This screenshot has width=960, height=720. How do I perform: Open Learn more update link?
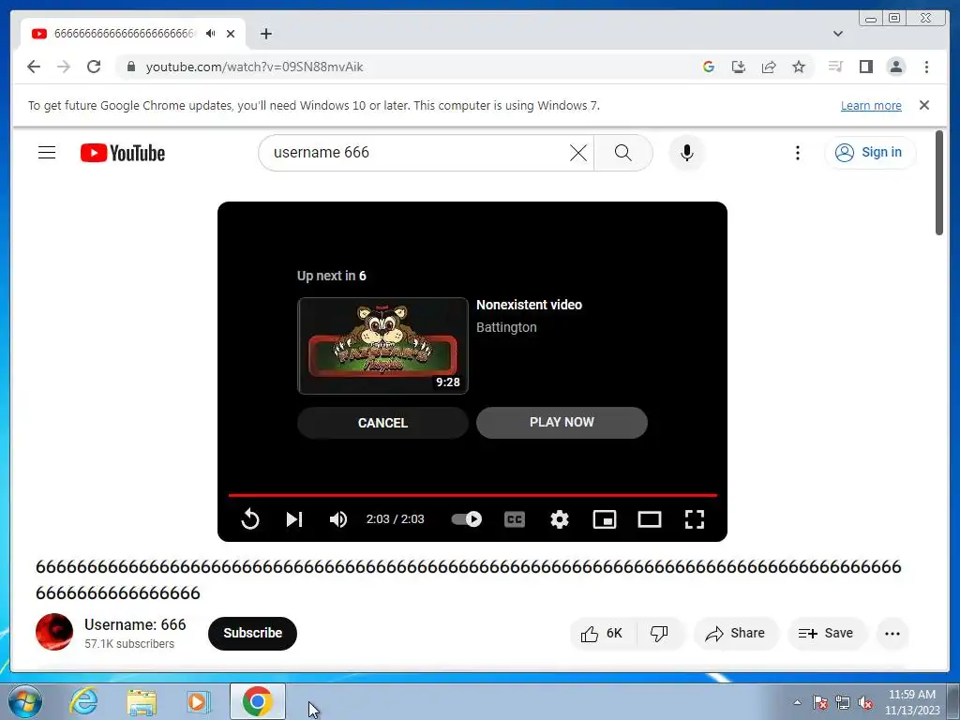871,106
